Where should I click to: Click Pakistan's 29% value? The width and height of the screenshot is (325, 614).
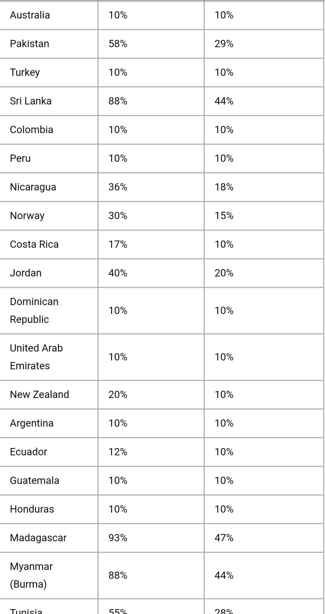224,44
